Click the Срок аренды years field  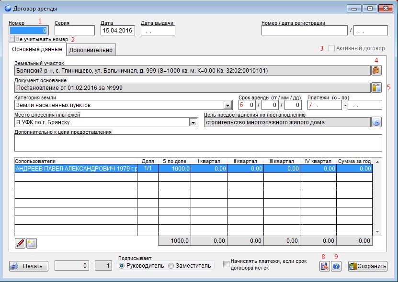(x=247, y=105)
